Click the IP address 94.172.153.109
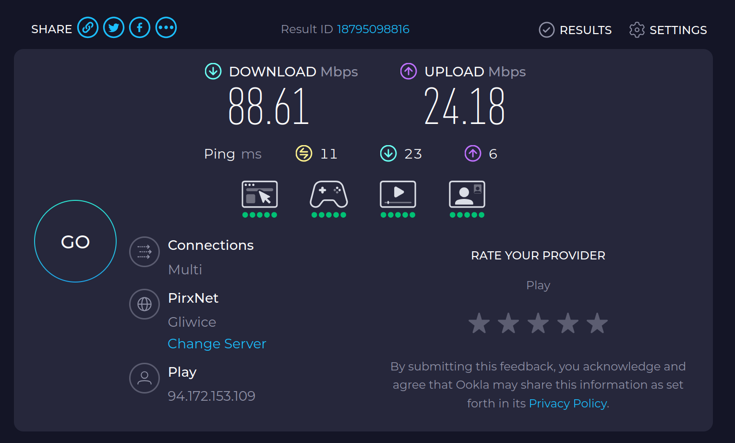 pos(212,396)
